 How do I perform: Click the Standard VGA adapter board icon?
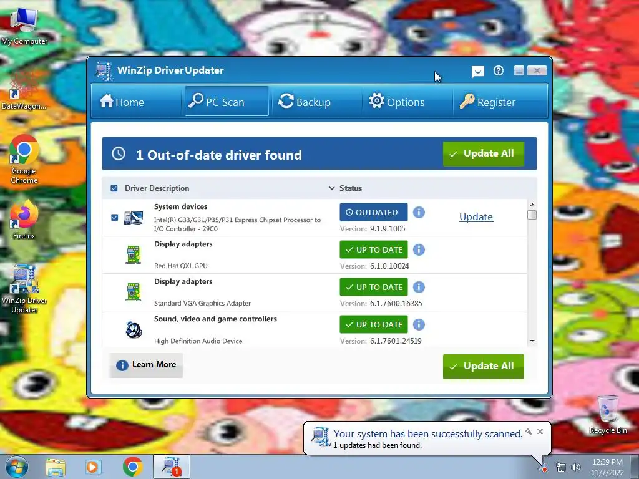pos(134,292)
